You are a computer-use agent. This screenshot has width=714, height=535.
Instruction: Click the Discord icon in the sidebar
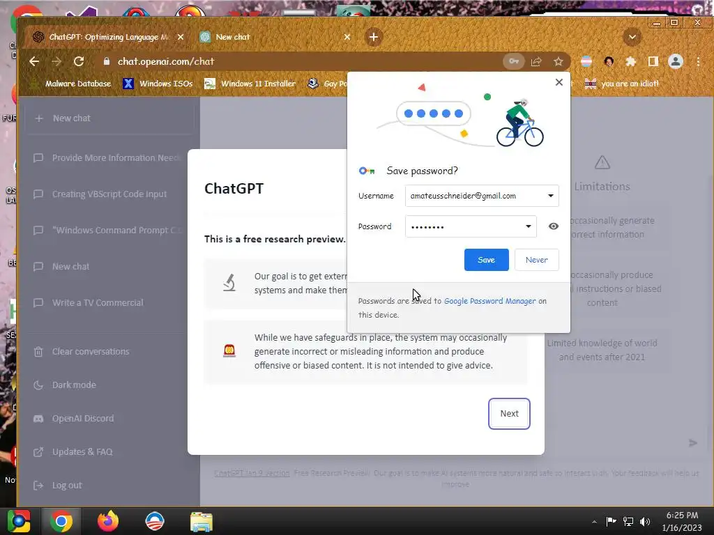pos(38,419)
